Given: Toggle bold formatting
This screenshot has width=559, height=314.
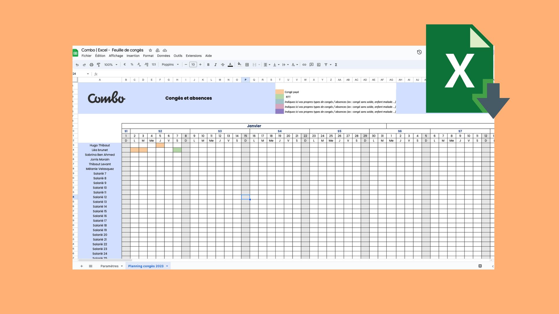Looking at the screenshot, I should click(x=208, y=65).
